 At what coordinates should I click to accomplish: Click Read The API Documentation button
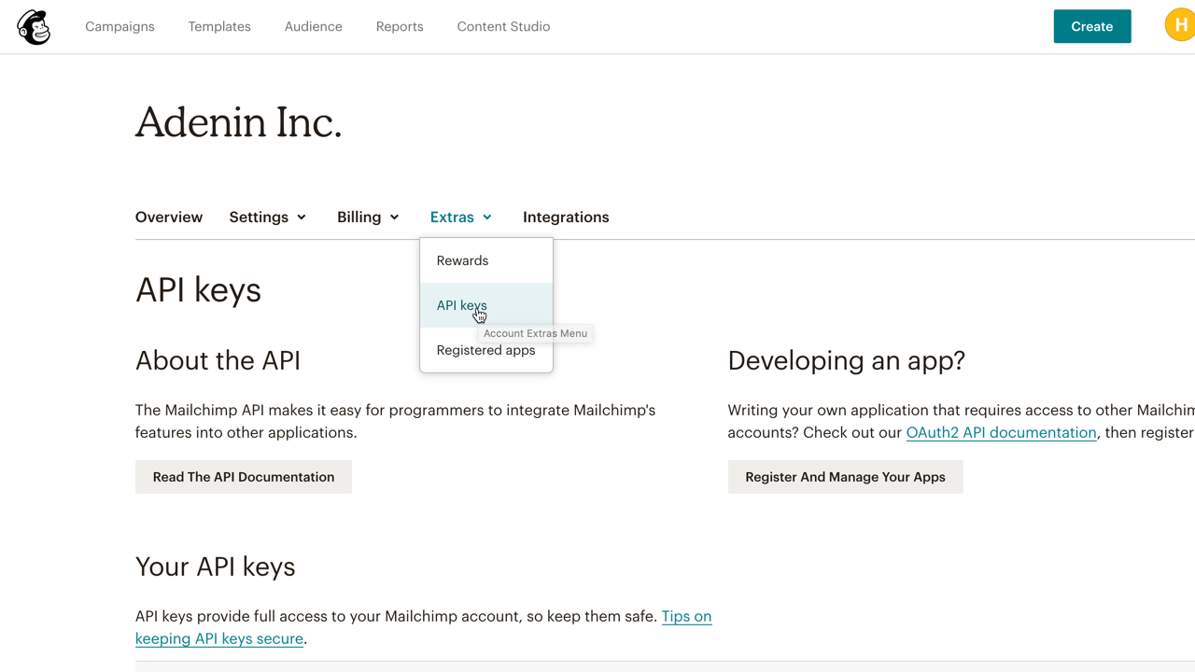pyautogui.click(x=244, y=477)
